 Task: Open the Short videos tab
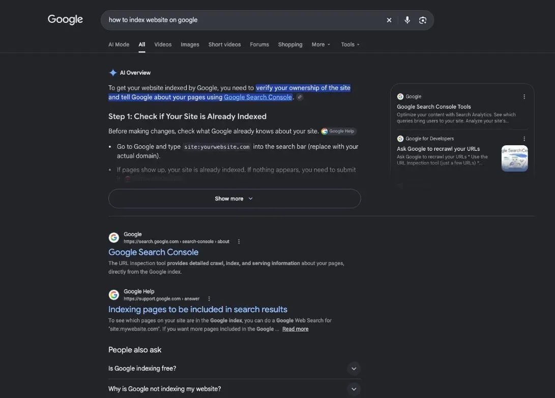pos(224,45)
